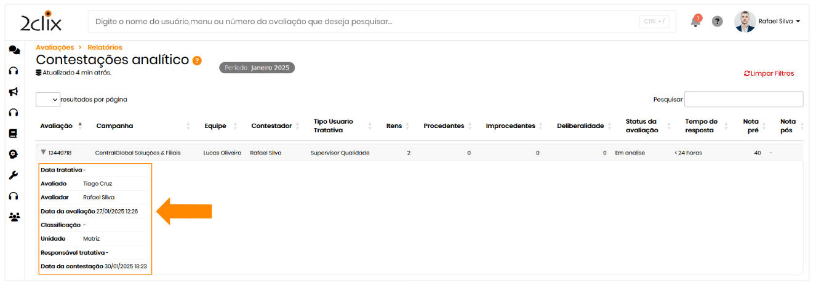Open the chat bubbles sidebar icon
Screen dimensions: 816x288
(x=14, y=50)
